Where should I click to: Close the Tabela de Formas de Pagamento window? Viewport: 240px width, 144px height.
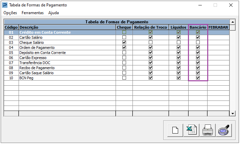pyautogui.click(x=231, y=5)
